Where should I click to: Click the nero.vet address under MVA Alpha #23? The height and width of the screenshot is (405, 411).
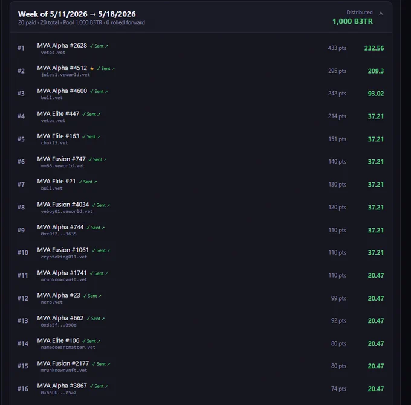coord(51,302)
